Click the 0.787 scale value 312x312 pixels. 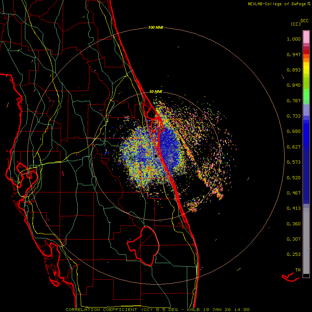tap(294, 101)
